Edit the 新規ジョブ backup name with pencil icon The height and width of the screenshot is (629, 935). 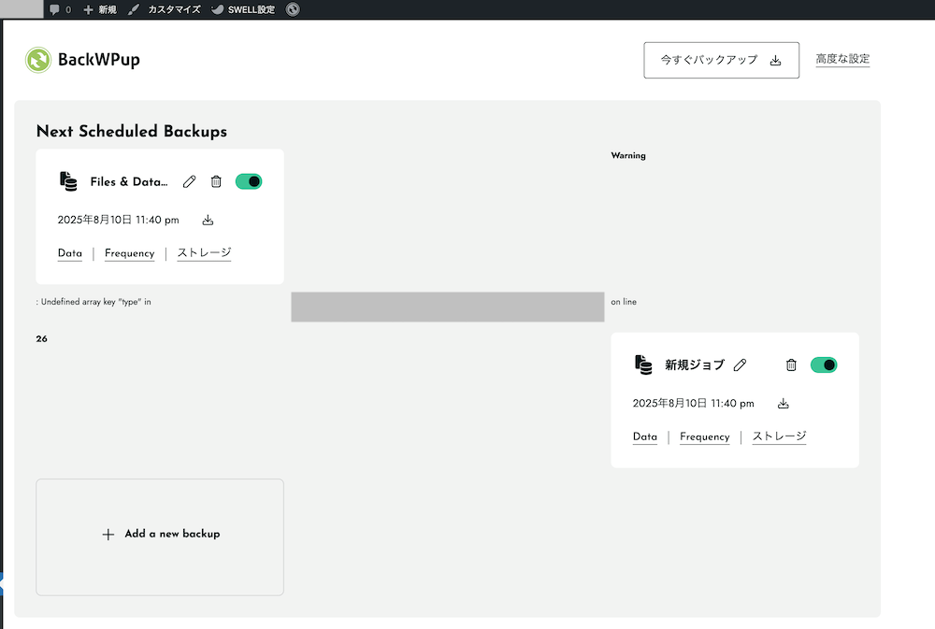coord(740,365)
